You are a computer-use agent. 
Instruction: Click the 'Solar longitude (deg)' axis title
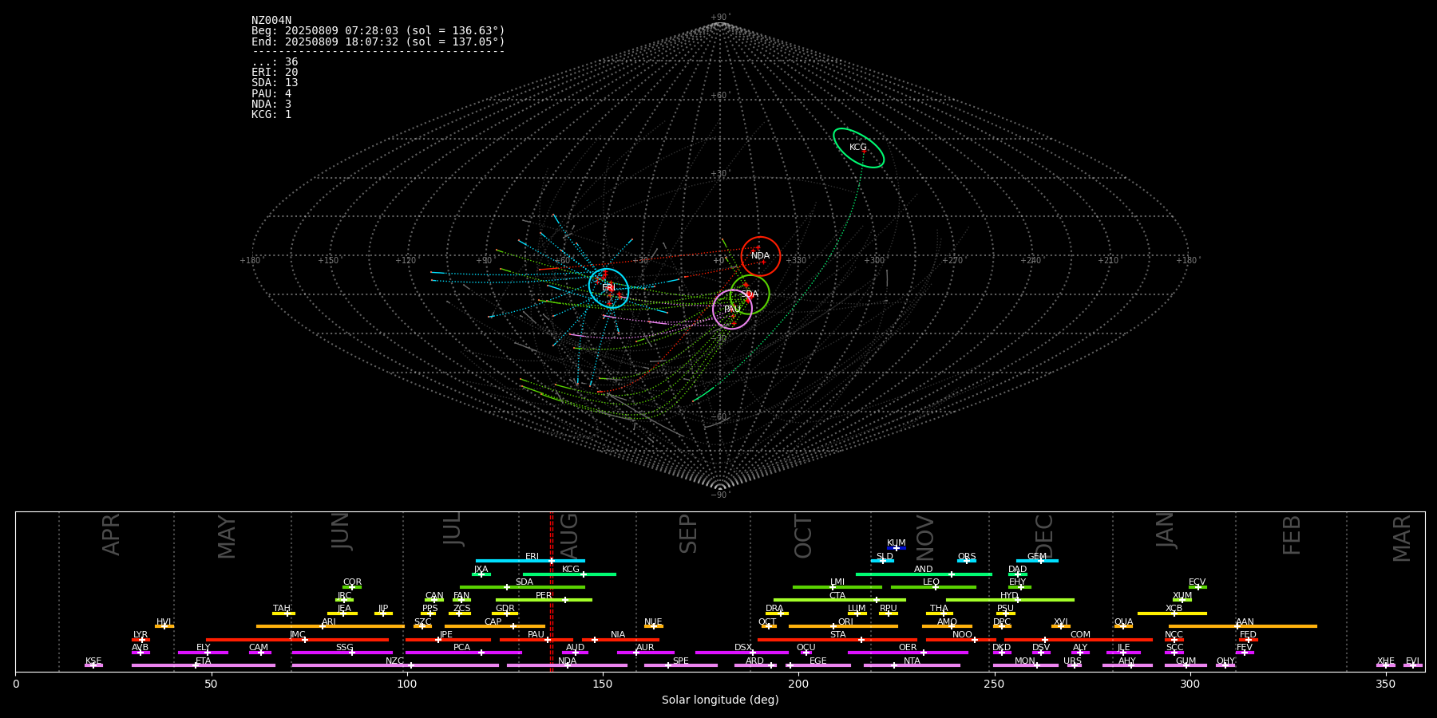720,700
